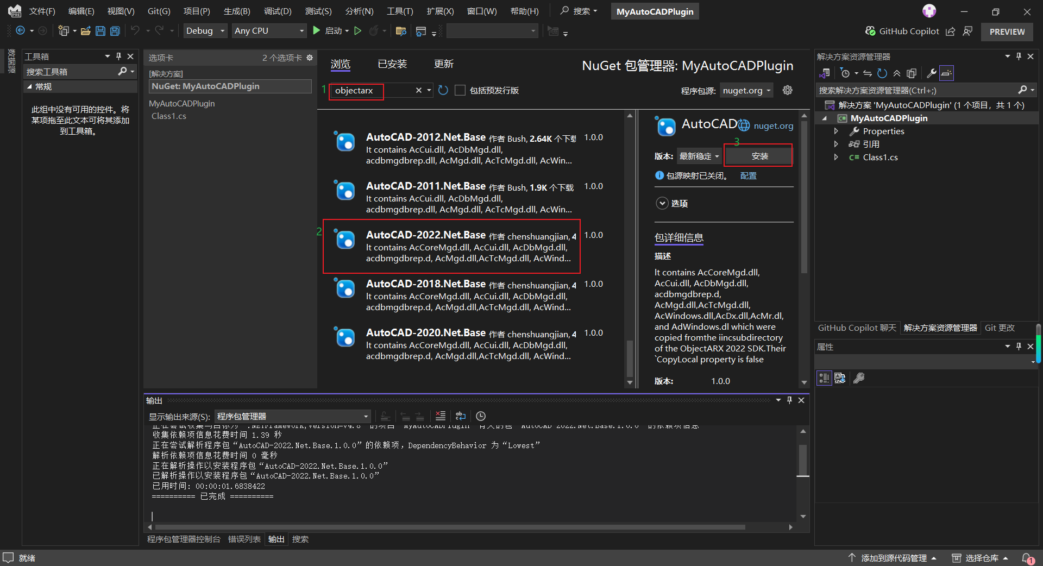The height and width of the screenshot is (566, 1043).
Task: Click 选择仓库 in status bar
Action: click(x=981, y=558)
